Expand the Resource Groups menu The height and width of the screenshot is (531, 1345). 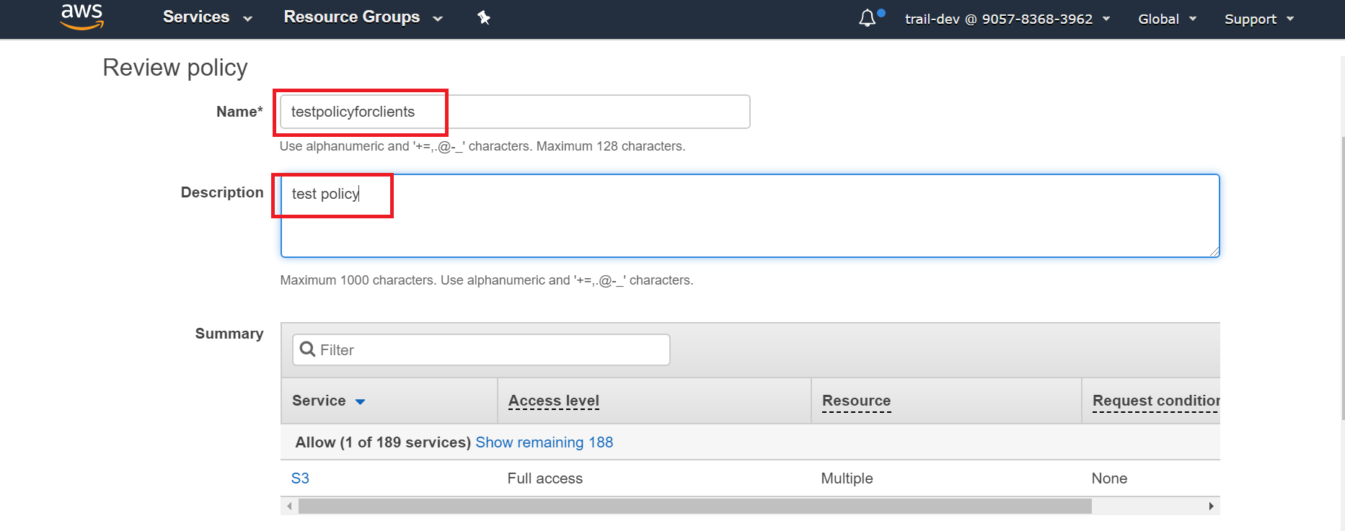pyautogui.click(x=363, y=17)
